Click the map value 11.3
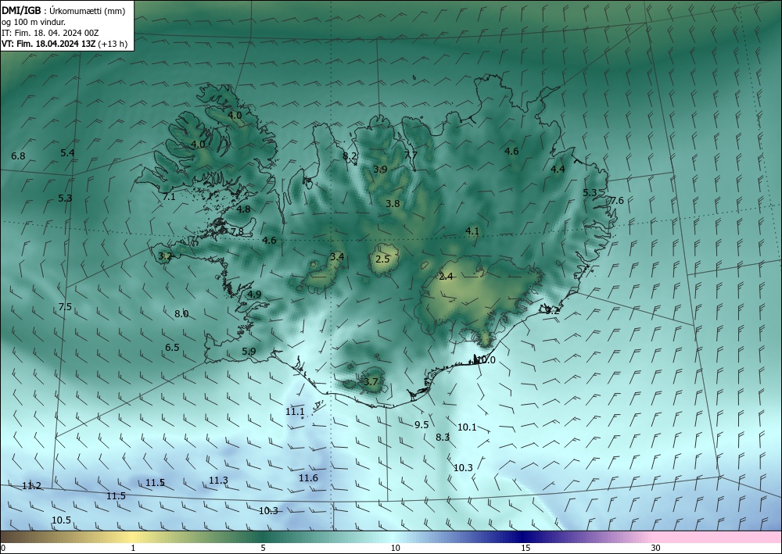Image resolution: width=782 pixels, height=554 pixels. point(218,481)
